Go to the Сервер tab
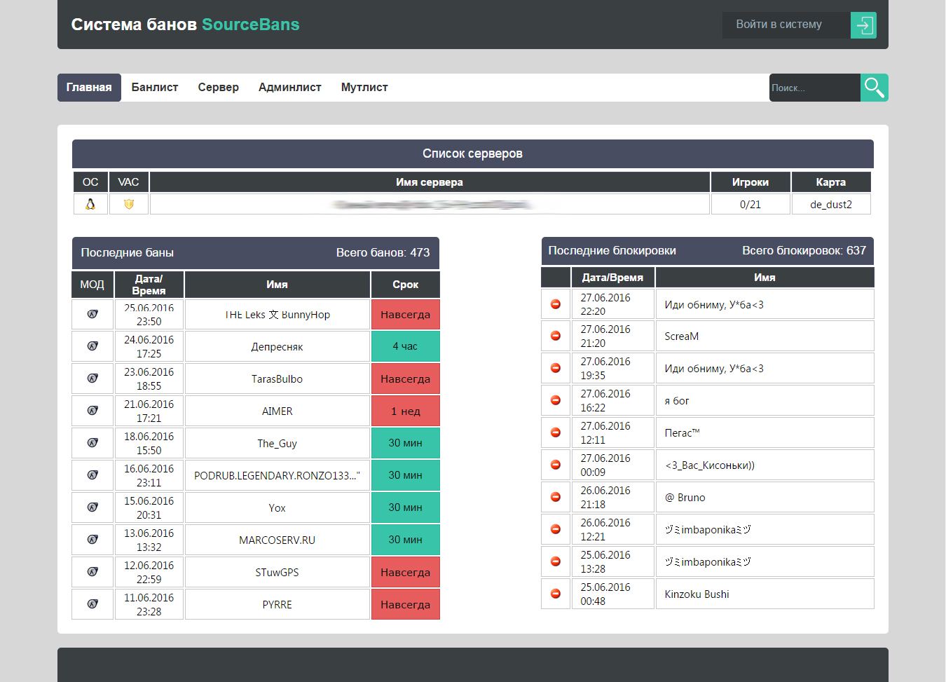This screenshot has width=946, height=682. pos(218,88)
